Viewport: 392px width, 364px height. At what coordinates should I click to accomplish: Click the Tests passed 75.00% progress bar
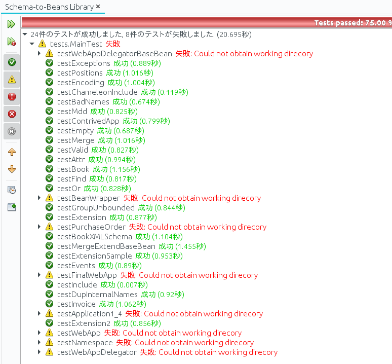(x=207, y=22)
